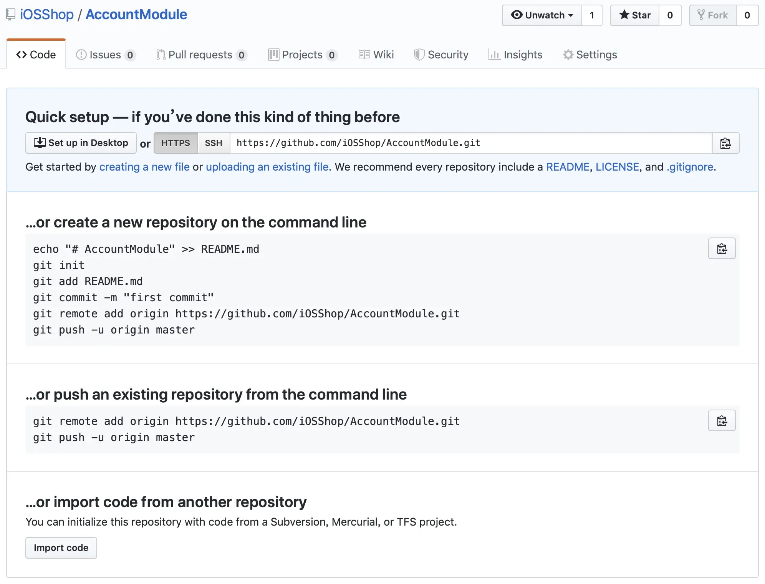Open the Security tab
The image size is (765, 584).
441,55
